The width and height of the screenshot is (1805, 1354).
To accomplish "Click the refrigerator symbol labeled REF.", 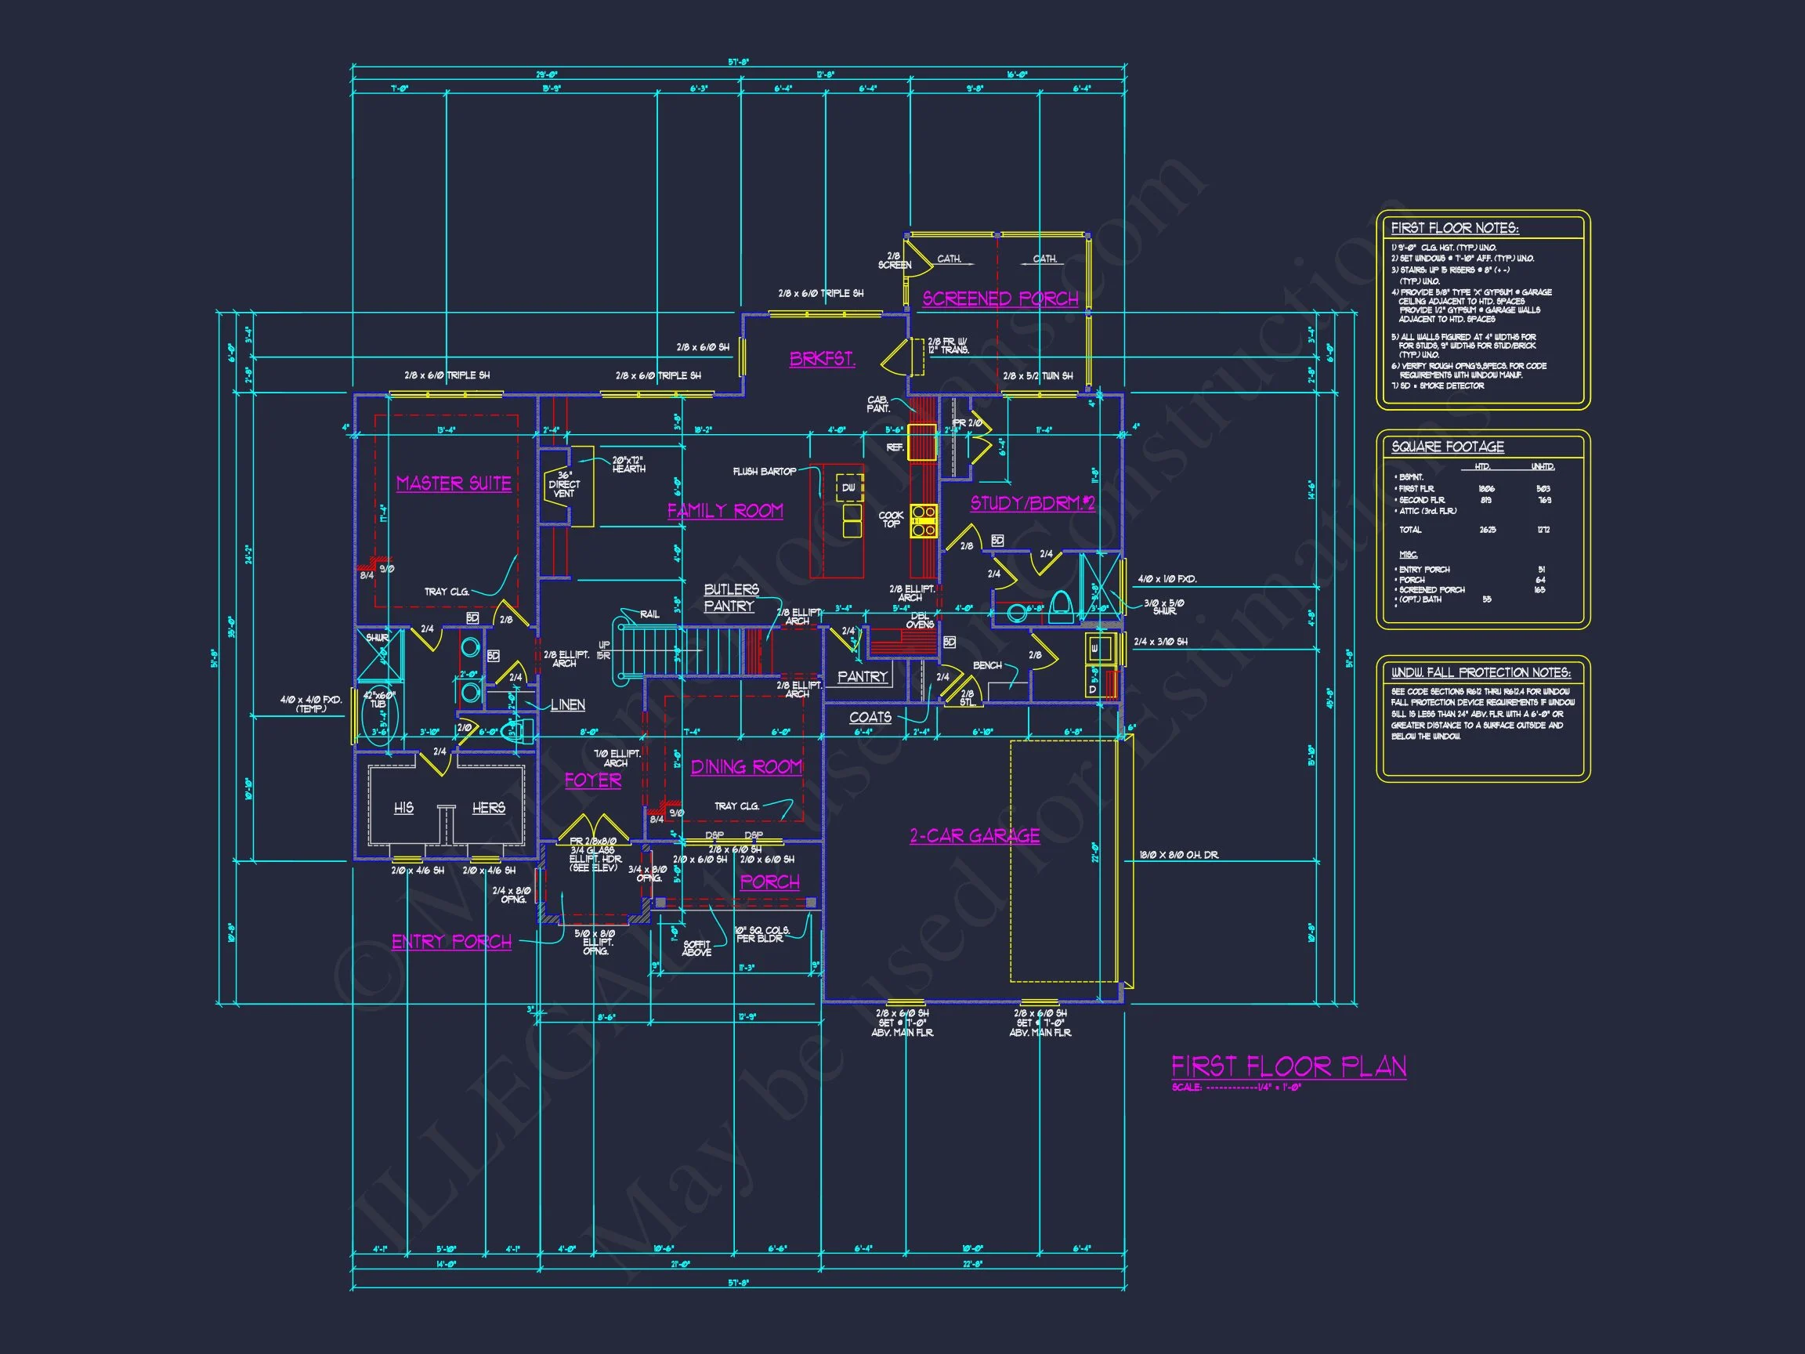I will 923,443.
